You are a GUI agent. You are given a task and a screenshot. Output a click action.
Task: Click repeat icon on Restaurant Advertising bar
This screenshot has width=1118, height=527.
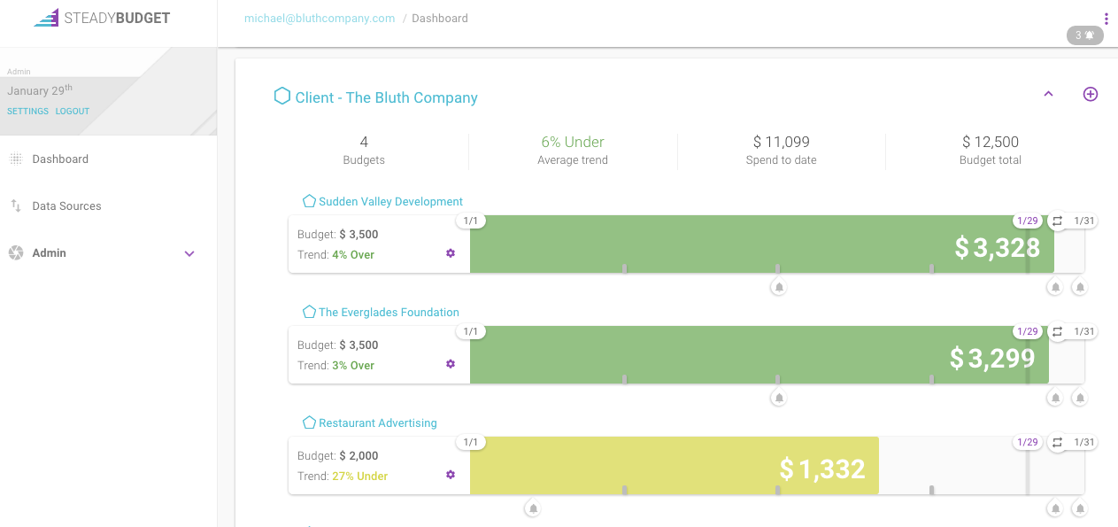pos(1057,442)
